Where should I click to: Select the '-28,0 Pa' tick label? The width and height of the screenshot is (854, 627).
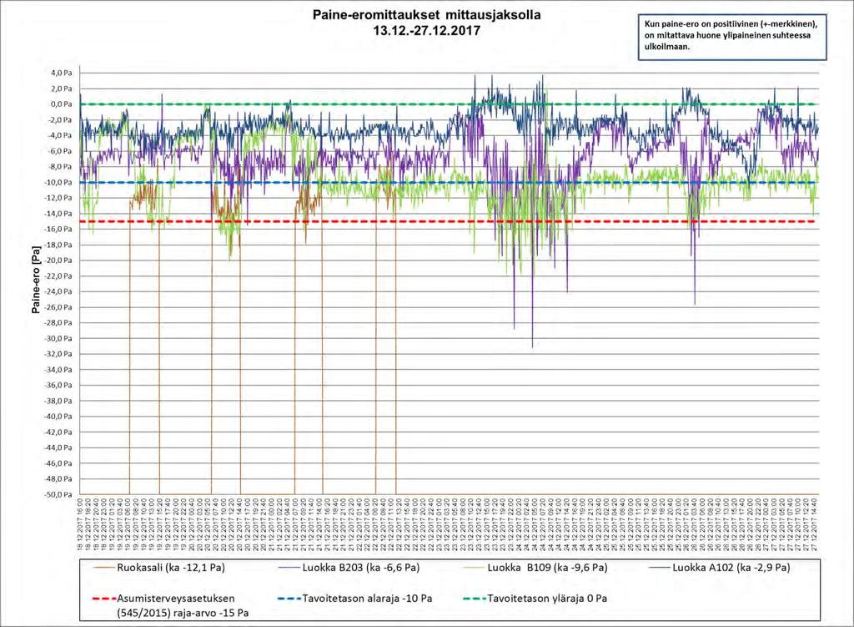58,323
